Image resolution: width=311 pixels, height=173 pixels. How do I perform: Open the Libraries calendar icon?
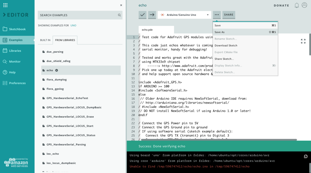(x=5, y=51)
